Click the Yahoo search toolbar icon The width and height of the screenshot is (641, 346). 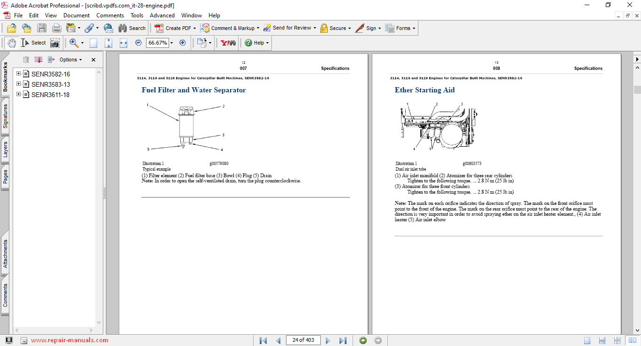228,43
